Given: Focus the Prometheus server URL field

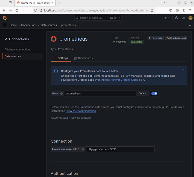Looking at the screenshot, I should pos(120,149).
